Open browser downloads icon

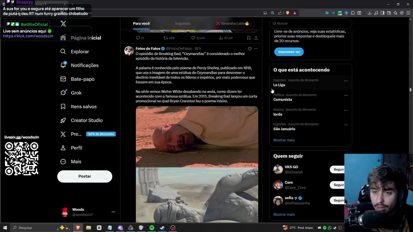click(369, 13)
